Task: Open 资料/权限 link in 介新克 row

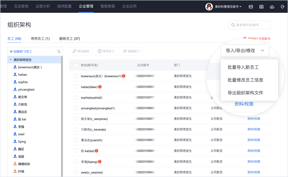Action: pos(254,129)
